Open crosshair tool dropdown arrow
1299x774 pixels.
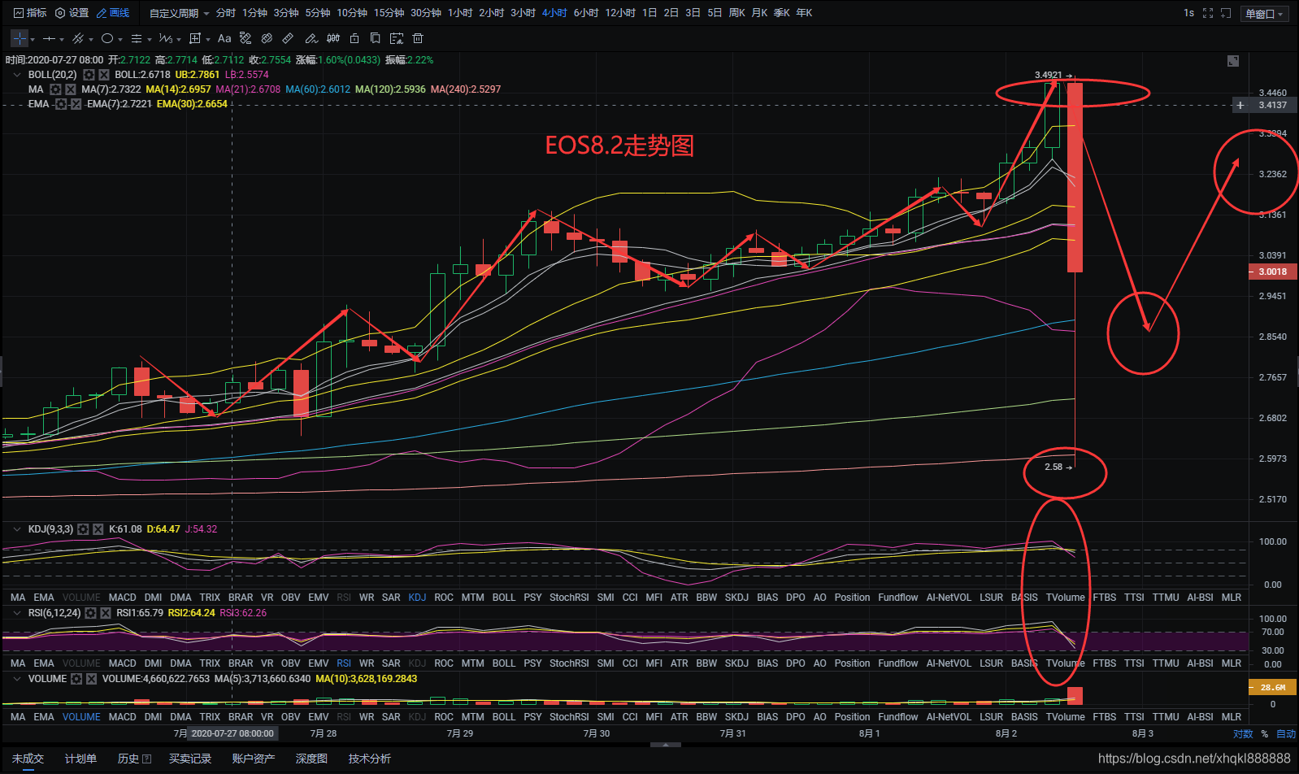pos(33,39)
